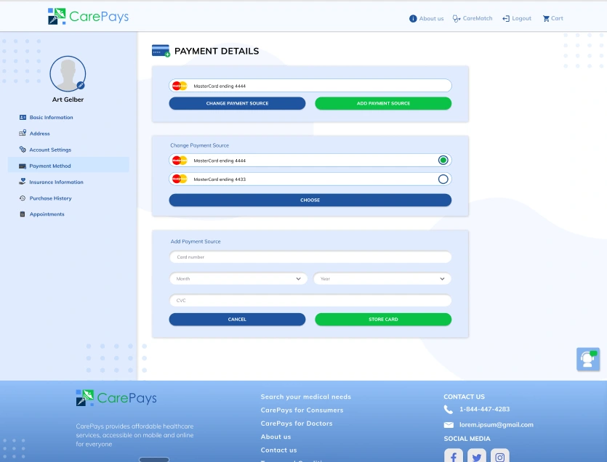This screenshot has height=462, width=607.
Task: Open CarePays for Doctors footer link
Action: tap(297, 423)
